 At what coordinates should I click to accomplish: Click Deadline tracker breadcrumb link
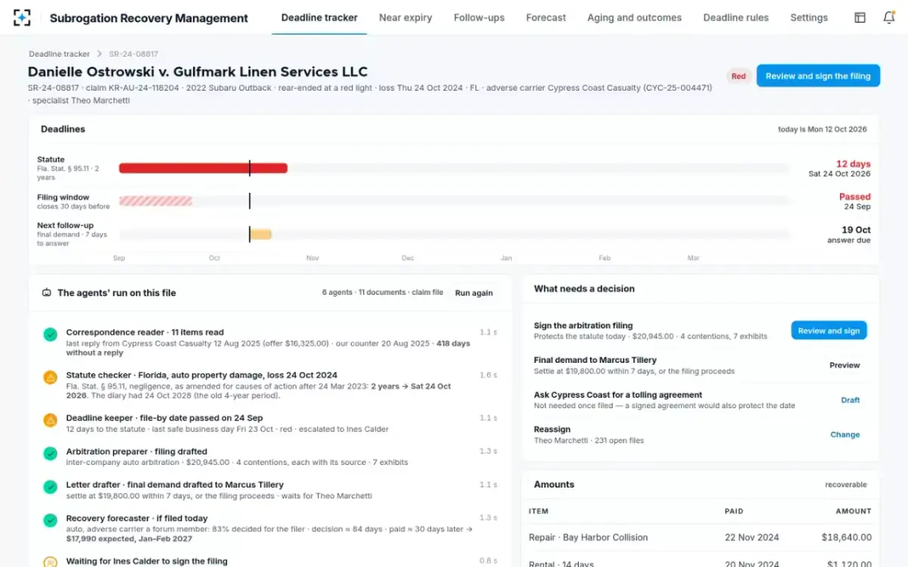click(x=59, y=54)
